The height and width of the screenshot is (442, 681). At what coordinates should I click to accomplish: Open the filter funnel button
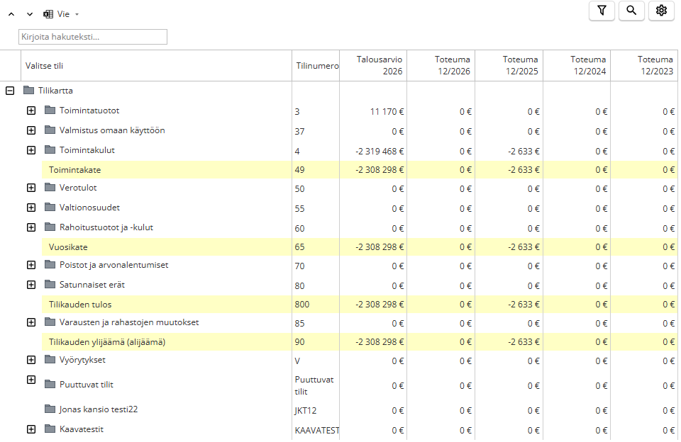click(602, 11)
